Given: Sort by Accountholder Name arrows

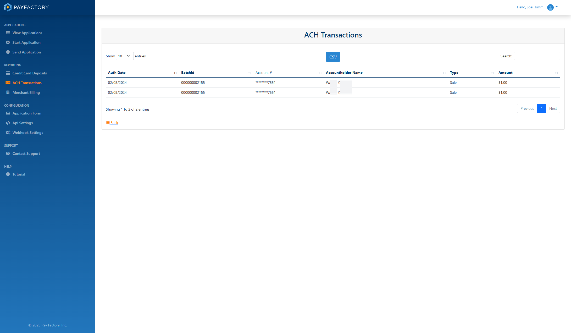Looking at the screenshot, I should pyautogui.click(x=444, y=73).
